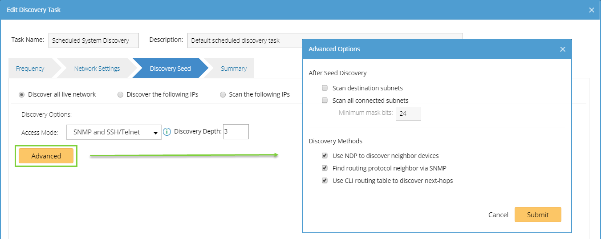The height and width of the screenshot is (239, 601).
Task: Uncheck Use NDP to discover neighbor devices
Action: 325,156
